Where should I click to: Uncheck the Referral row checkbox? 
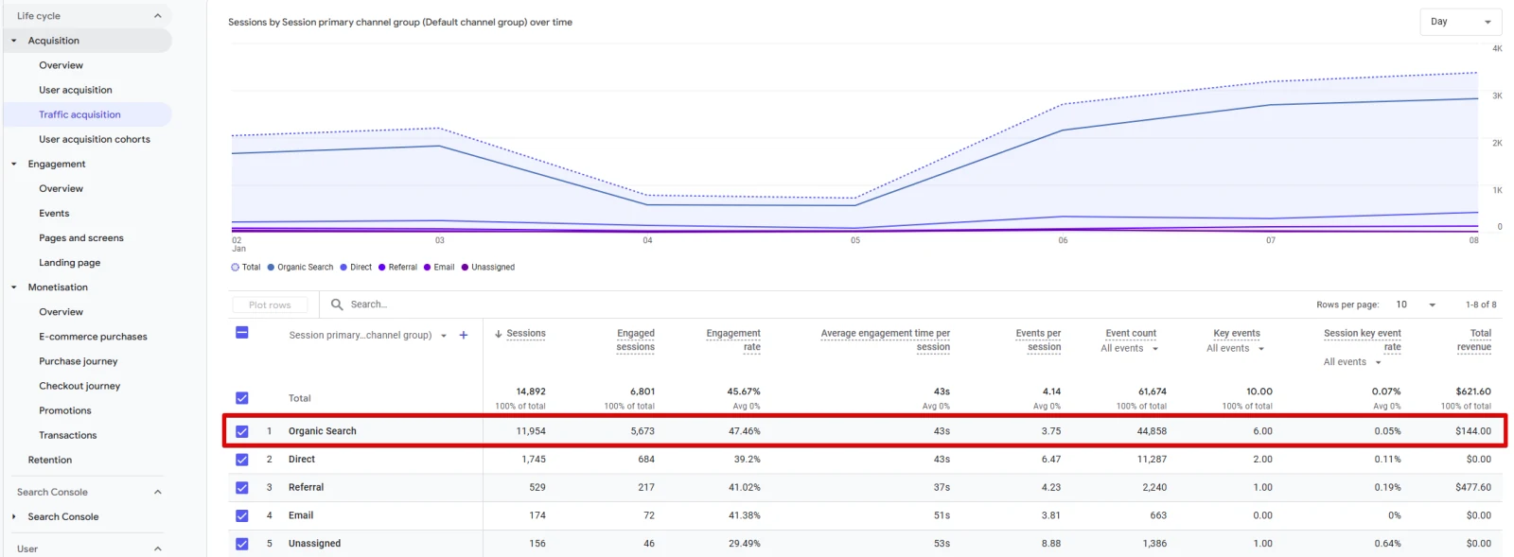pyautogui.click(x=242, y=488)
